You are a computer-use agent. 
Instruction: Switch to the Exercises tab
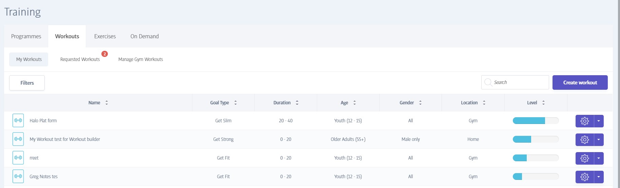point(105,36)
